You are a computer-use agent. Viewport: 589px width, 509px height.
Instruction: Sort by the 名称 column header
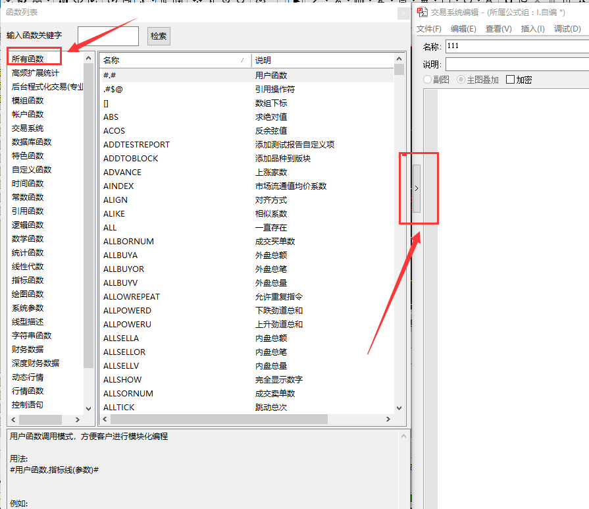point(175,60)
